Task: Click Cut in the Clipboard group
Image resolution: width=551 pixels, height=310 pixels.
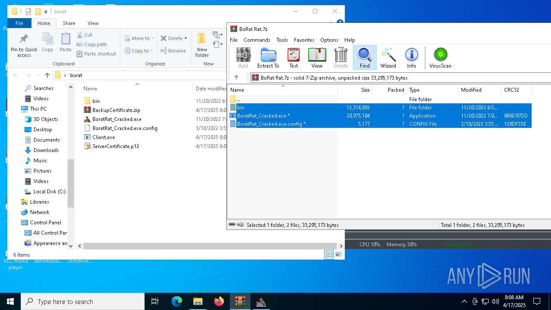Action: click(84, 35)
